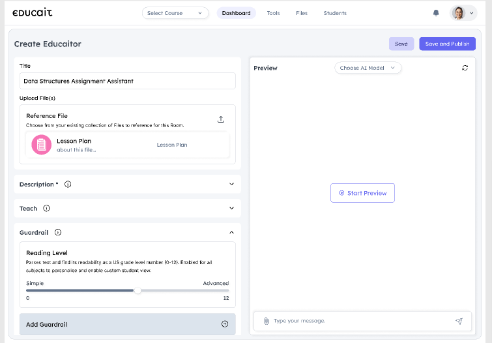Expand the Teach section
This screenshot has height=343, width=492.
pyautogui.click(x=231, y=209)
